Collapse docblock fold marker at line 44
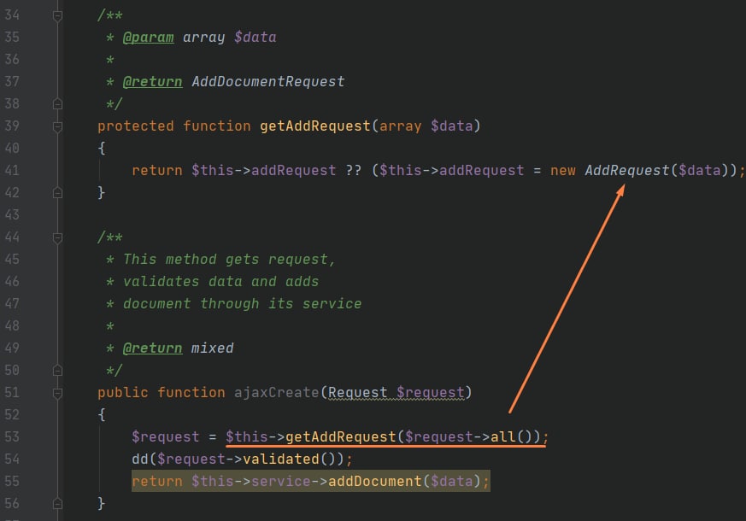This screenshot has height=521, width=746. point(57,237)
